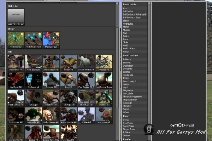212x141 pixels.
Task: Click tool list scroll-up arrow
Action: coord(149,4)
